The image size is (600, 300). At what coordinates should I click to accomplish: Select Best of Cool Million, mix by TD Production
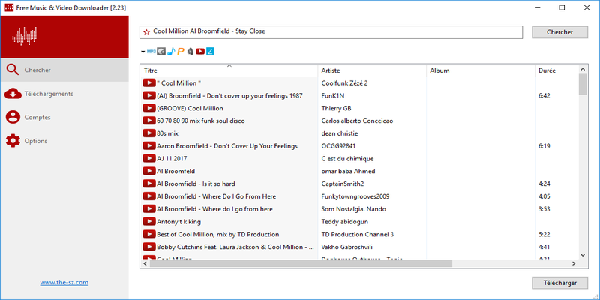[x=217, y=234]
